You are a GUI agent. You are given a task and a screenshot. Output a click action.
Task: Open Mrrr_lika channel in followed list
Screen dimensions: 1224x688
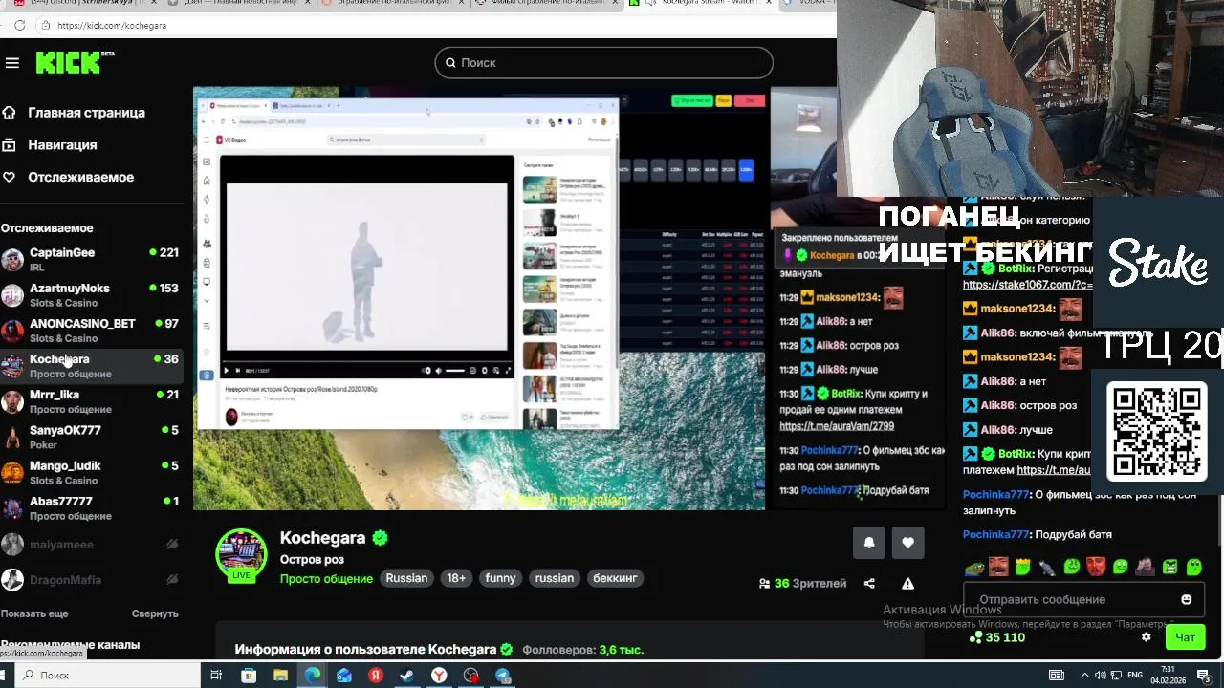pyautogui.click(x=91, y=400)
